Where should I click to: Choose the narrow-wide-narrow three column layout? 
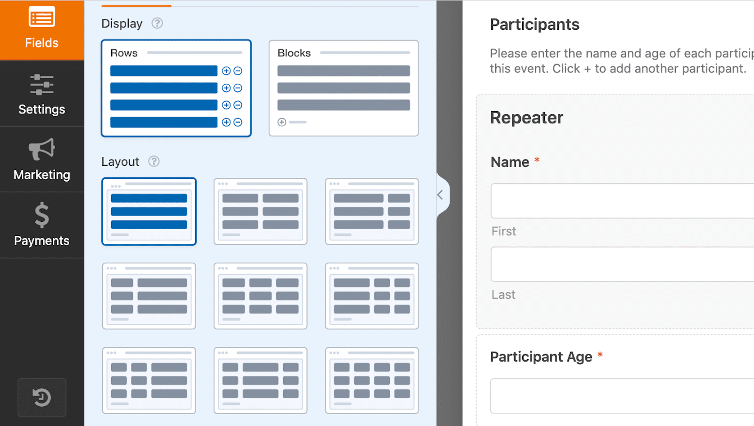click(x=261, y=380)
